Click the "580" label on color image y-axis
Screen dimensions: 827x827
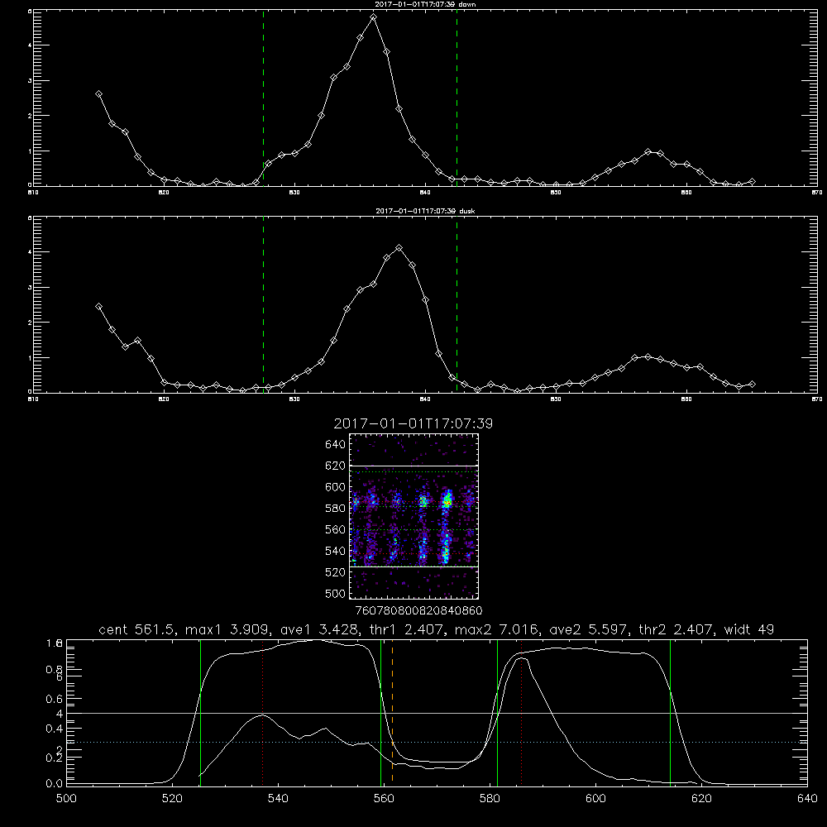[x=336, y=509]
